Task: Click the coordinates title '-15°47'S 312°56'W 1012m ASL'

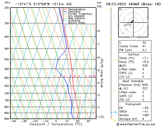Action: coord(44,4)
